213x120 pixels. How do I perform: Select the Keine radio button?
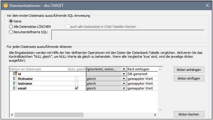[11, 21]
